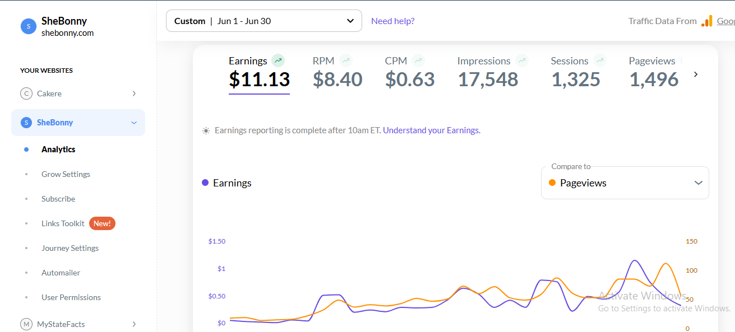Select the Pageviews metric tab
This screenshot has height=332, width=735.
(654, 73)
